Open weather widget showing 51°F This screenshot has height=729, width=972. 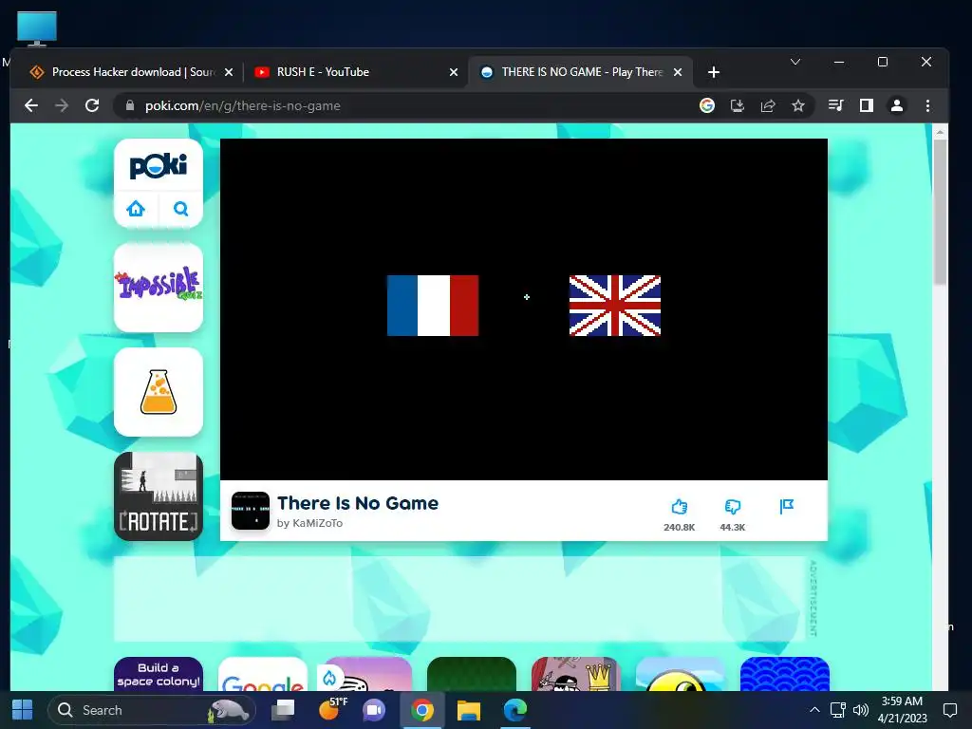(332, 708)
